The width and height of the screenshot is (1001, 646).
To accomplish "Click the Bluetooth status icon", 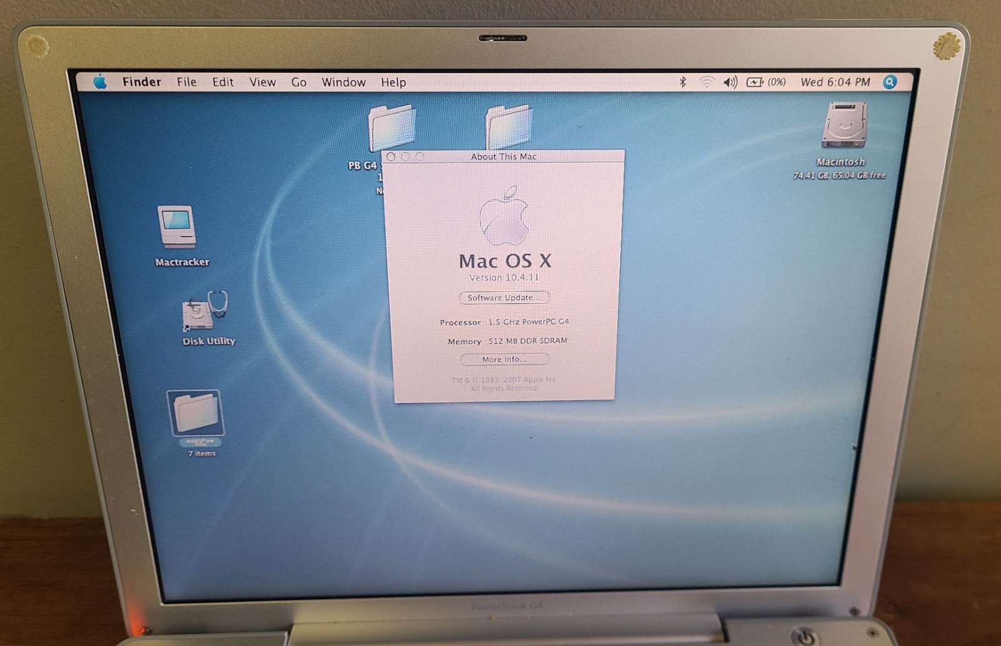I will tap(683, 82).
